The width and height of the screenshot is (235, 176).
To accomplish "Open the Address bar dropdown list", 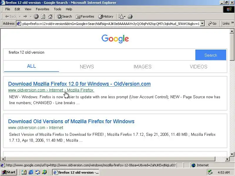I will [x=202, y=23].
